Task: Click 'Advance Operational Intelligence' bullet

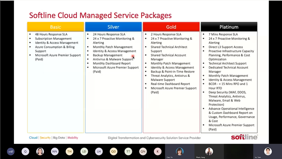Action: pyautogui.click(x=232, y=115)
